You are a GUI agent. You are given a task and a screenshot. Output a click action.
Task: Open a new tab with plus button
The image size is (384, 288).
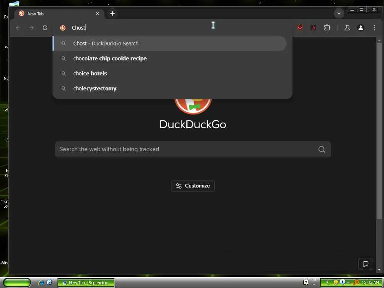[112, 14]
